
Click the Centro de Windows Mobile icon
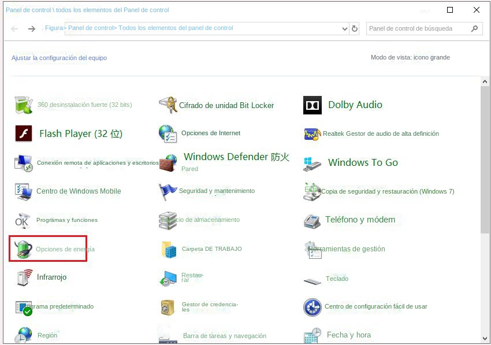pyautogui.click(x=24, y=191)
